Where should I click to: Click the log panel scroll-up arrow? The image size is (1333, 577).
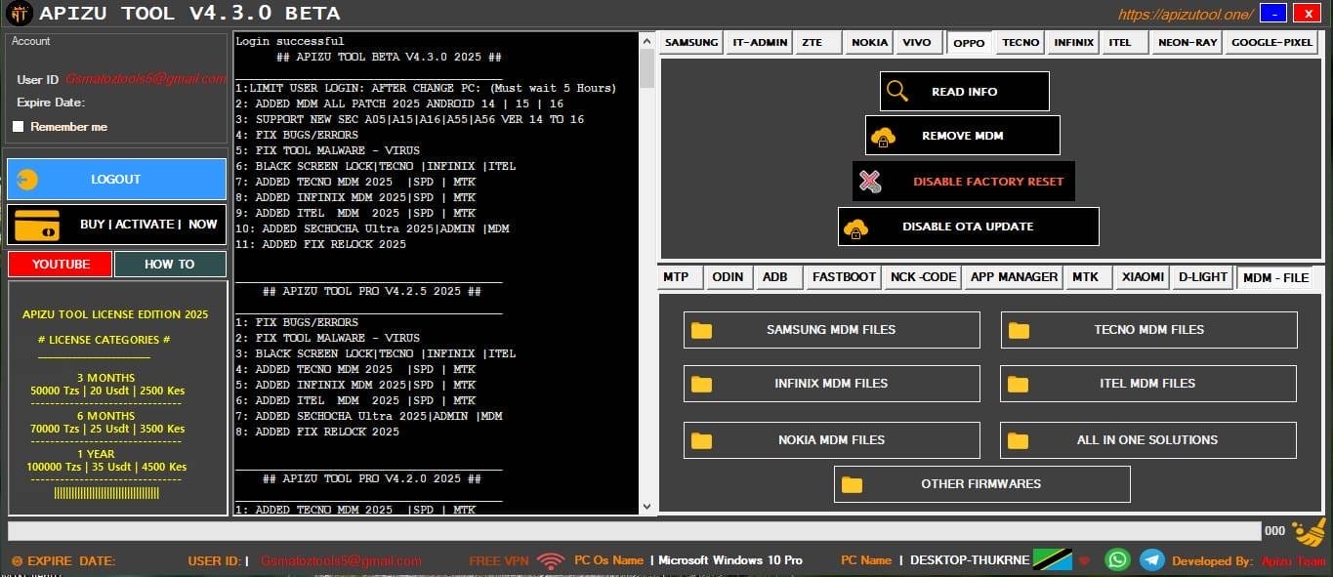point(646,41)
